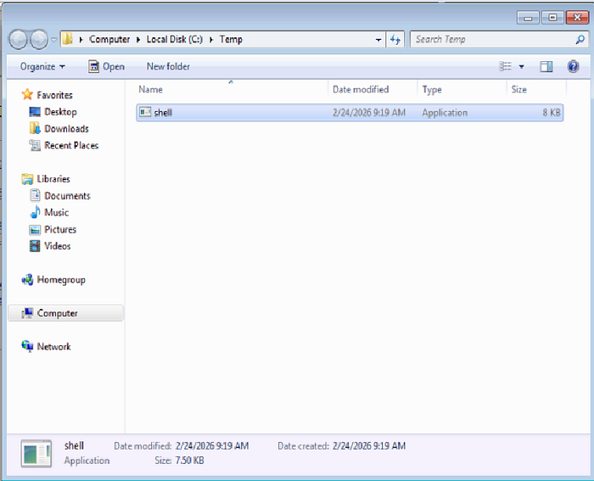This screenshot has height=481, width=594.
Task: Sort by Date modified column
Action: [373, 89]
